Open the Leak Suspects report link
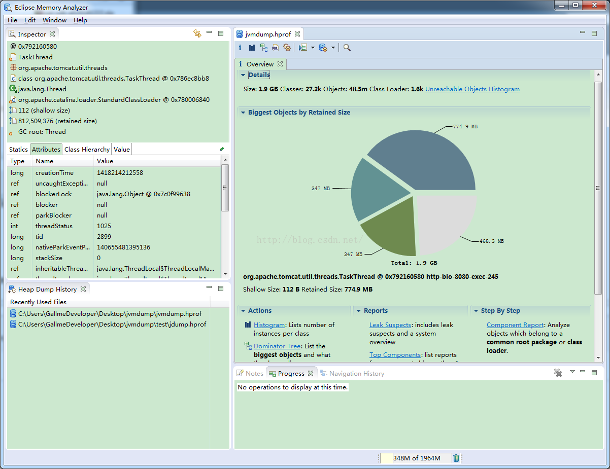The image size is (610, 469). click(x=391, y=324)
